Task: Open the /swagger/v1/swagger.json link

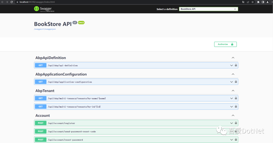Action: (x=45, y=29)
